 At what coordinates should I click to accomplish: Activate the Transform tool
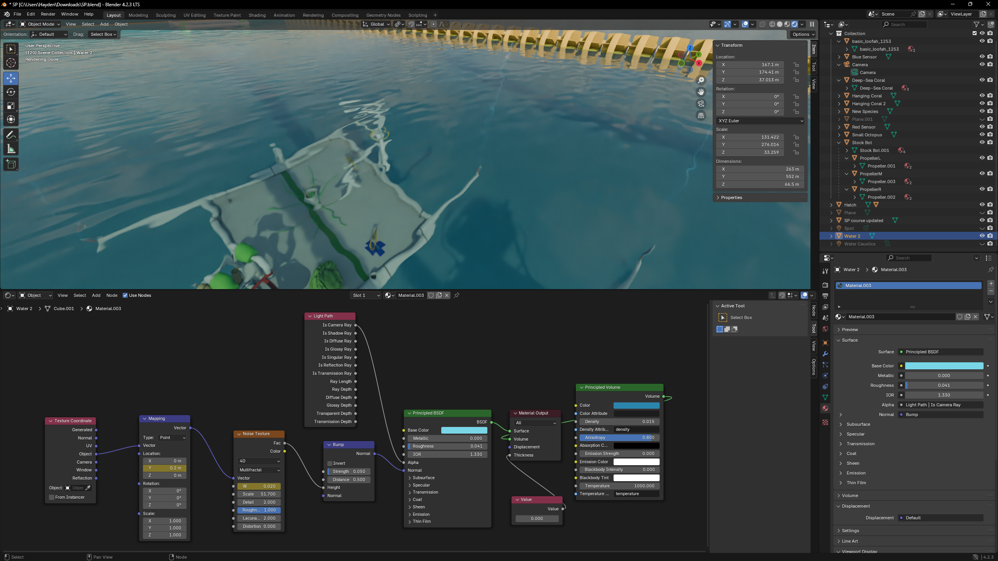click(11, 119)
